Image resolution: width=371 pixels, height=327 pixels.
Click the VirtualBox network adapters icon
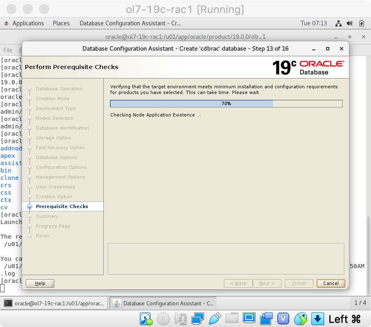tap(198, 319)
